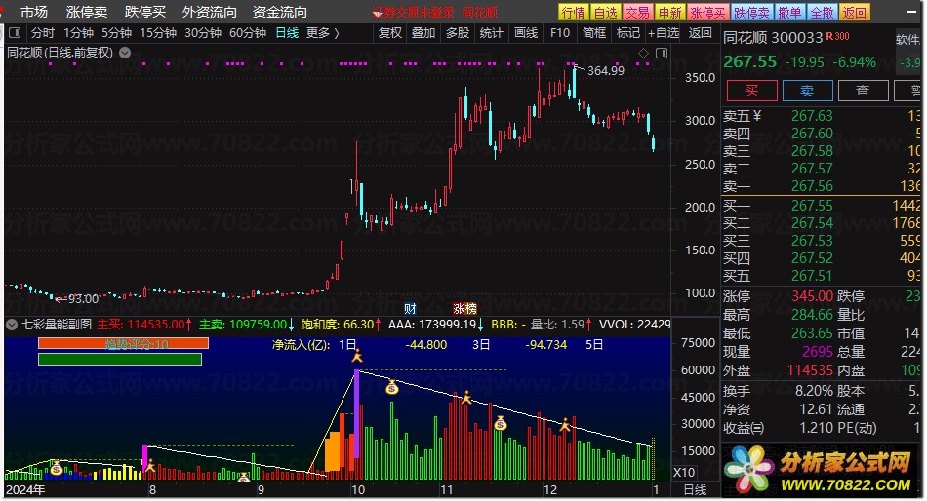Click the red 买 button
Screen dimensions: 927x501
751,91
